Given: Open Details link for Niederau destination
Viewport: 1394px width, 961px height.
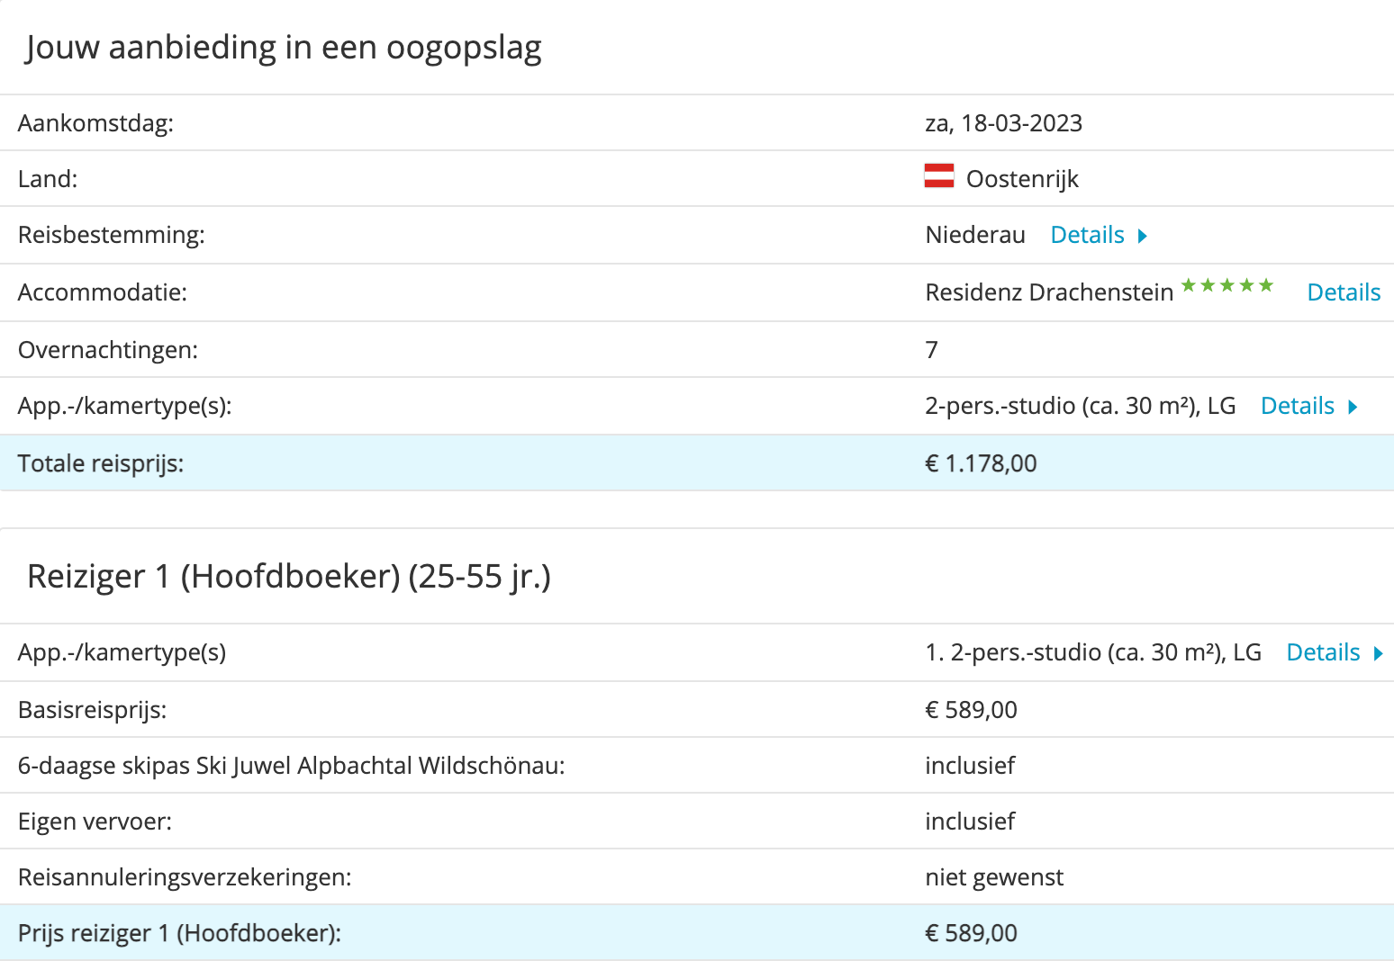Looking at the screenshot, I should click(1087, 235).
